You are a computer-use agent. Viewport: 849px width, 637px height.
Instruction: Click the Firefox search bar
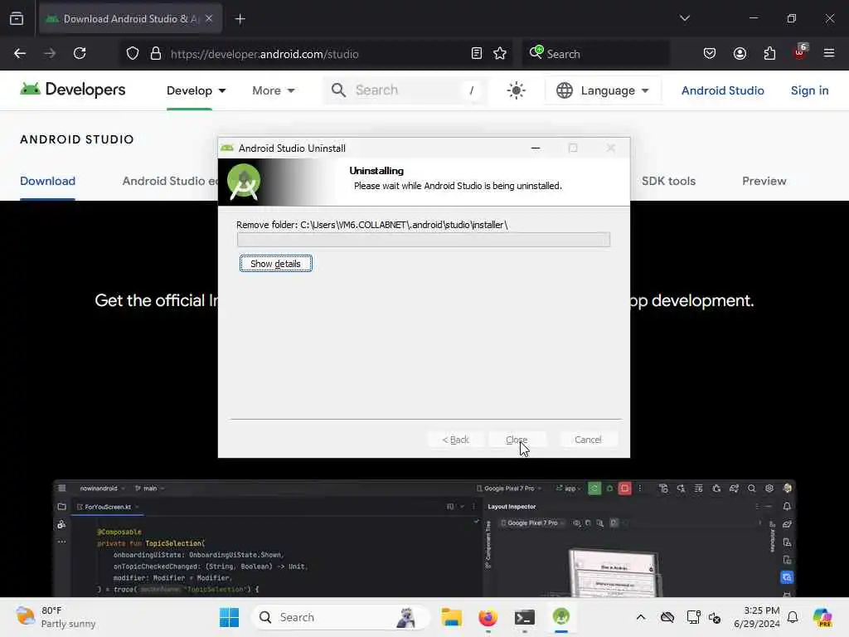pos(595,54)
